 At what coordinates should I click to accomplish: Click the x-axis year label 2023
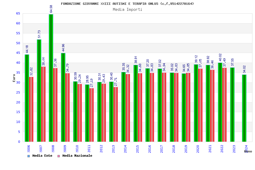pyautogui.click(x=234, y=149)
